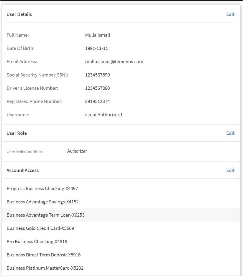243x277 pixels.
Task: Select Progress Business Checking-X4497 account
Action: (42, 189)
